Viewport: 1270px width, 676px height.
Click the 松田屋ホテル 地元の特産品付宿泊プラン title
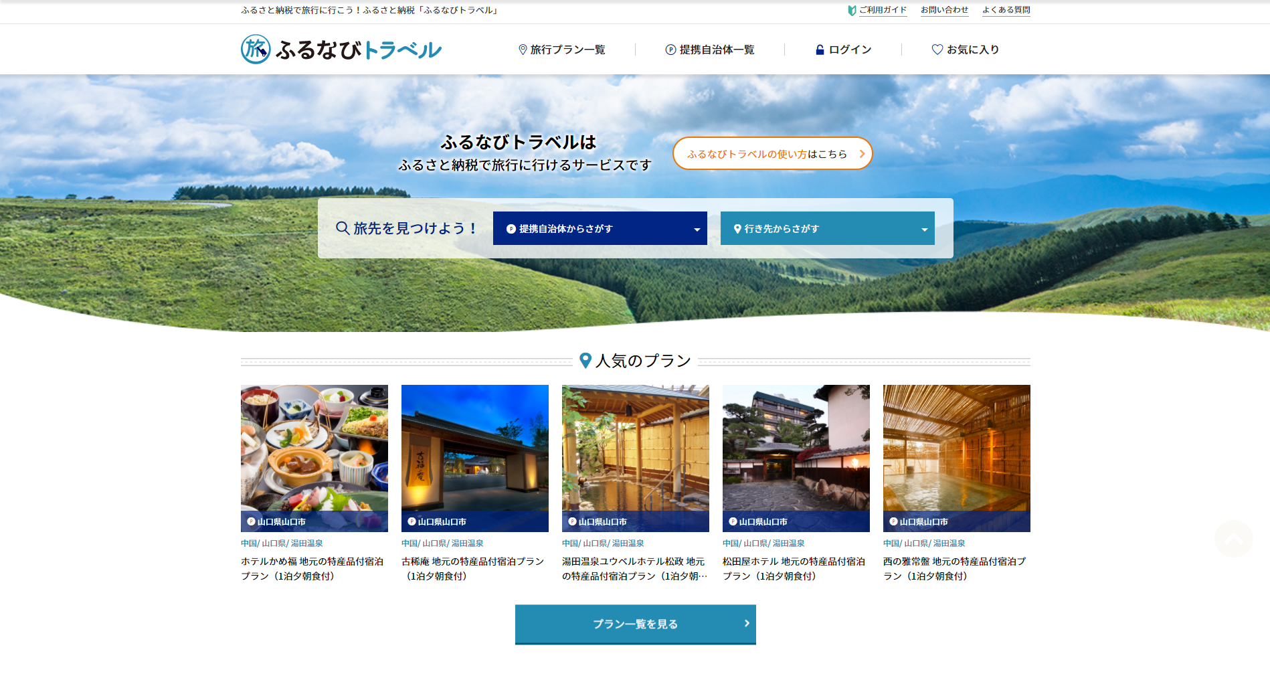click(794, 569)
